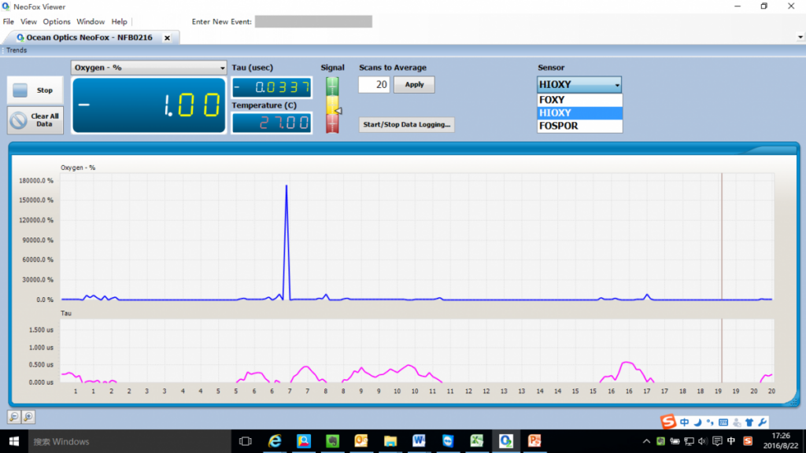Open the View menu
The width and height of the screenshot is (806, 453).
coord(28,21)
